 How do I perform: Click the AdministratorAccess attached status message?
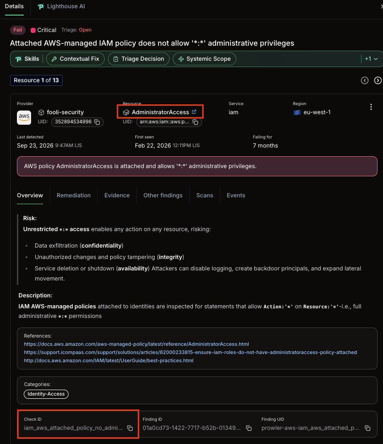coord(197,166)
